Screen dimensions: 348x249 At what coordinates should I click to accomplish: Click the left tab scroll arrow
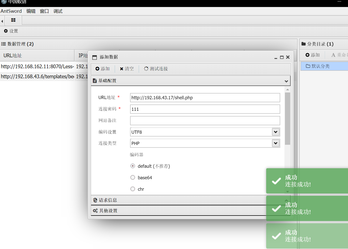pyautogui.click(x=2, y=21)
